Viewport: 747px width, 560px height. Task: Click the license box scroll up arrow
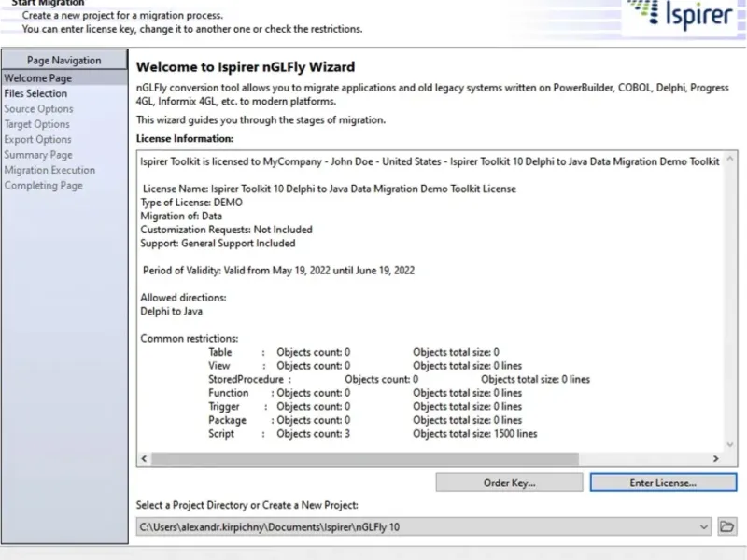(x=730, y=159)
